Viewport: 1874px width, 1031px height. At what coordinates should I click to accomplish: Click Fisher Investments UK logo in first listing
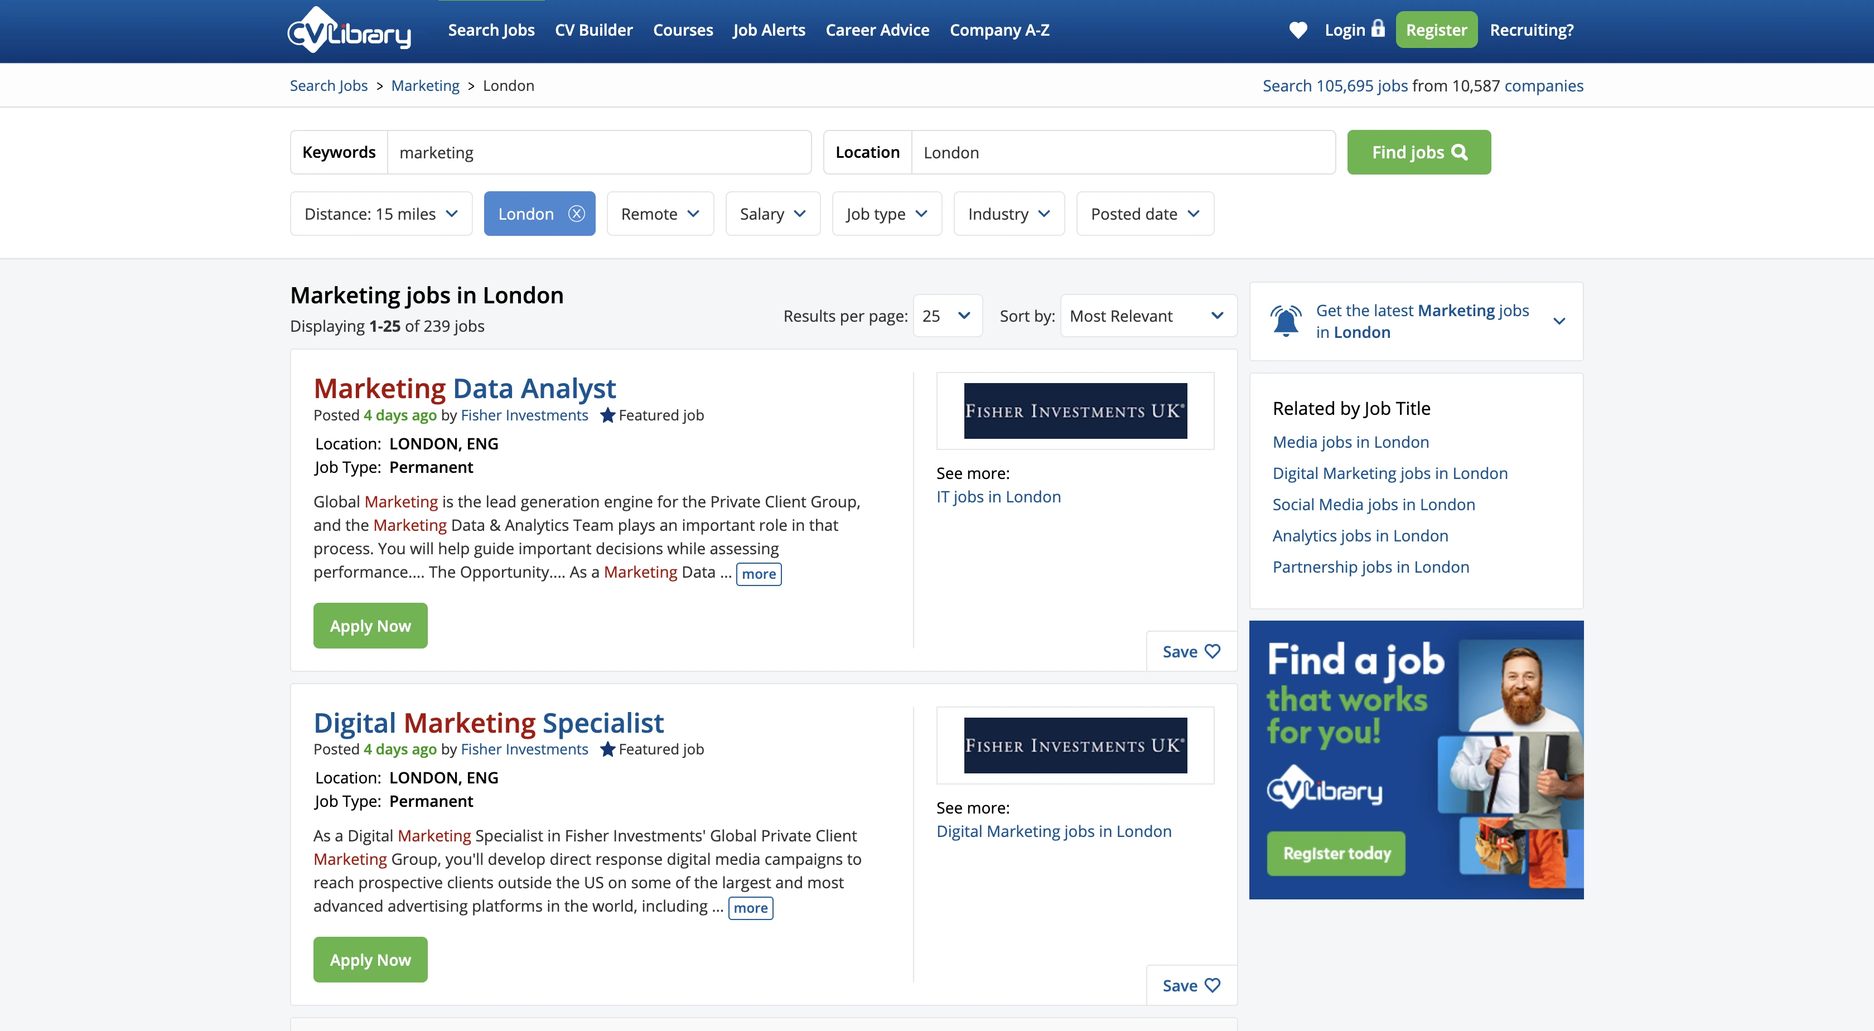pyautogui.click(x=1075, y=411)
